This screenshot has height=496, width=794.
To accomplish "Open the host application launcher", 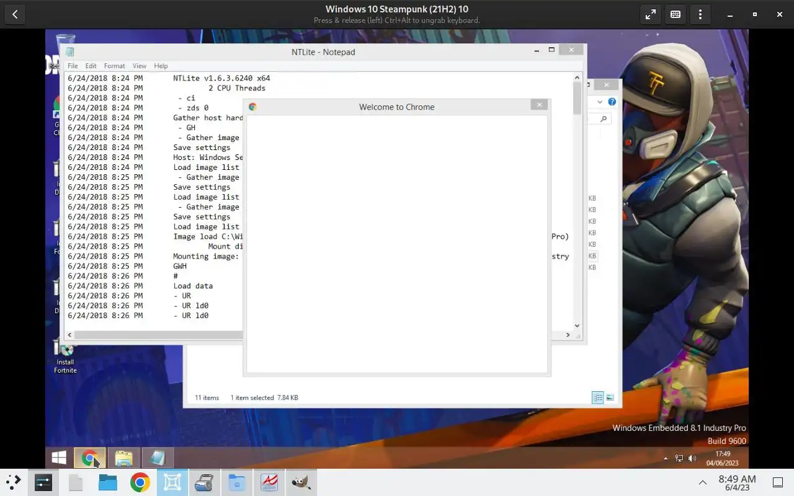I will [x=14, y=482].
